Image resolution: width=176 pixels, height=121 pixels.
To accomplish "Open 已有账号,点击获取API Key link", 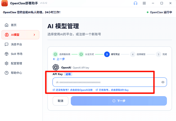I will [x=112, y=90].
